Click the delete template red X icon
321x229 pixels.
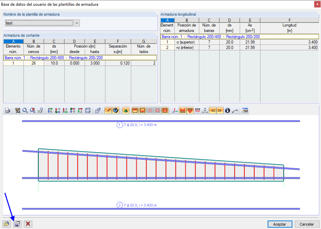click(28, 224)
